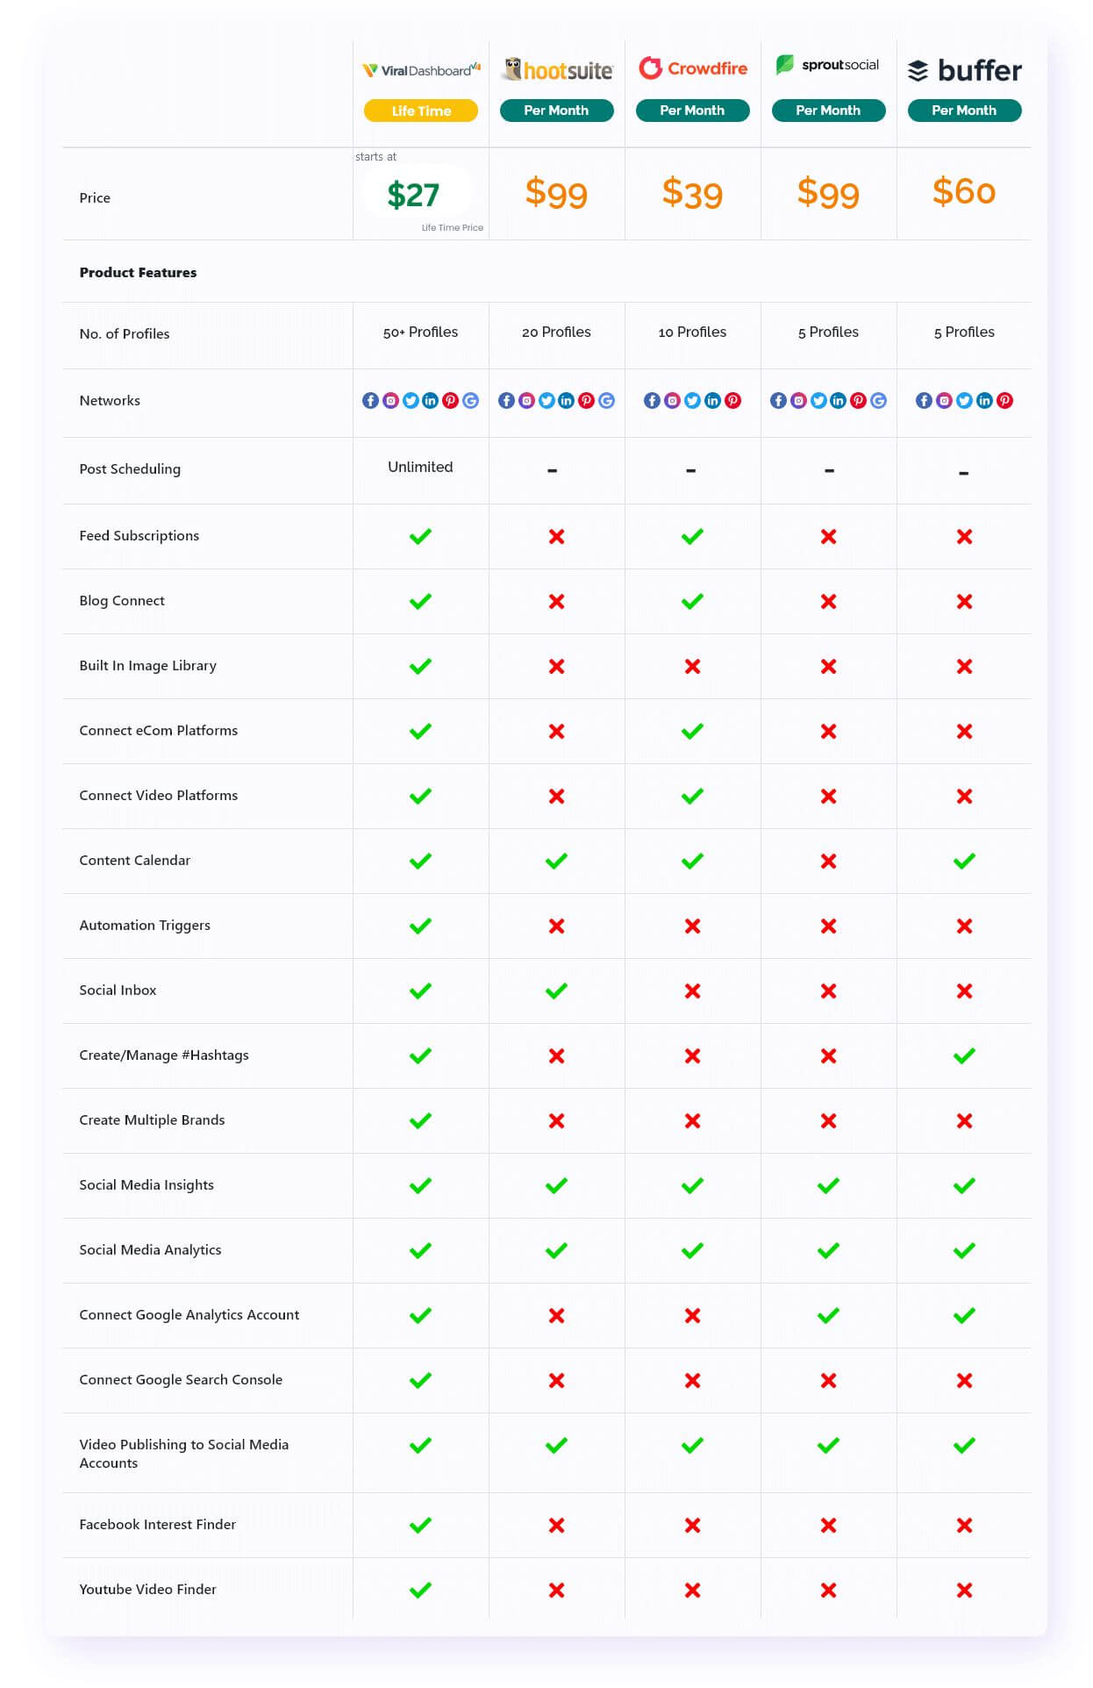
Task: Click the Google icon in Hootsuite's networks
Action: point(606,401)
